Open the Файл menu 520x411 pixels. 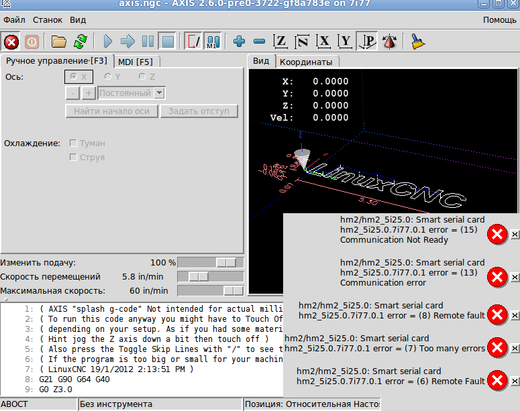(x=14, y=20)
